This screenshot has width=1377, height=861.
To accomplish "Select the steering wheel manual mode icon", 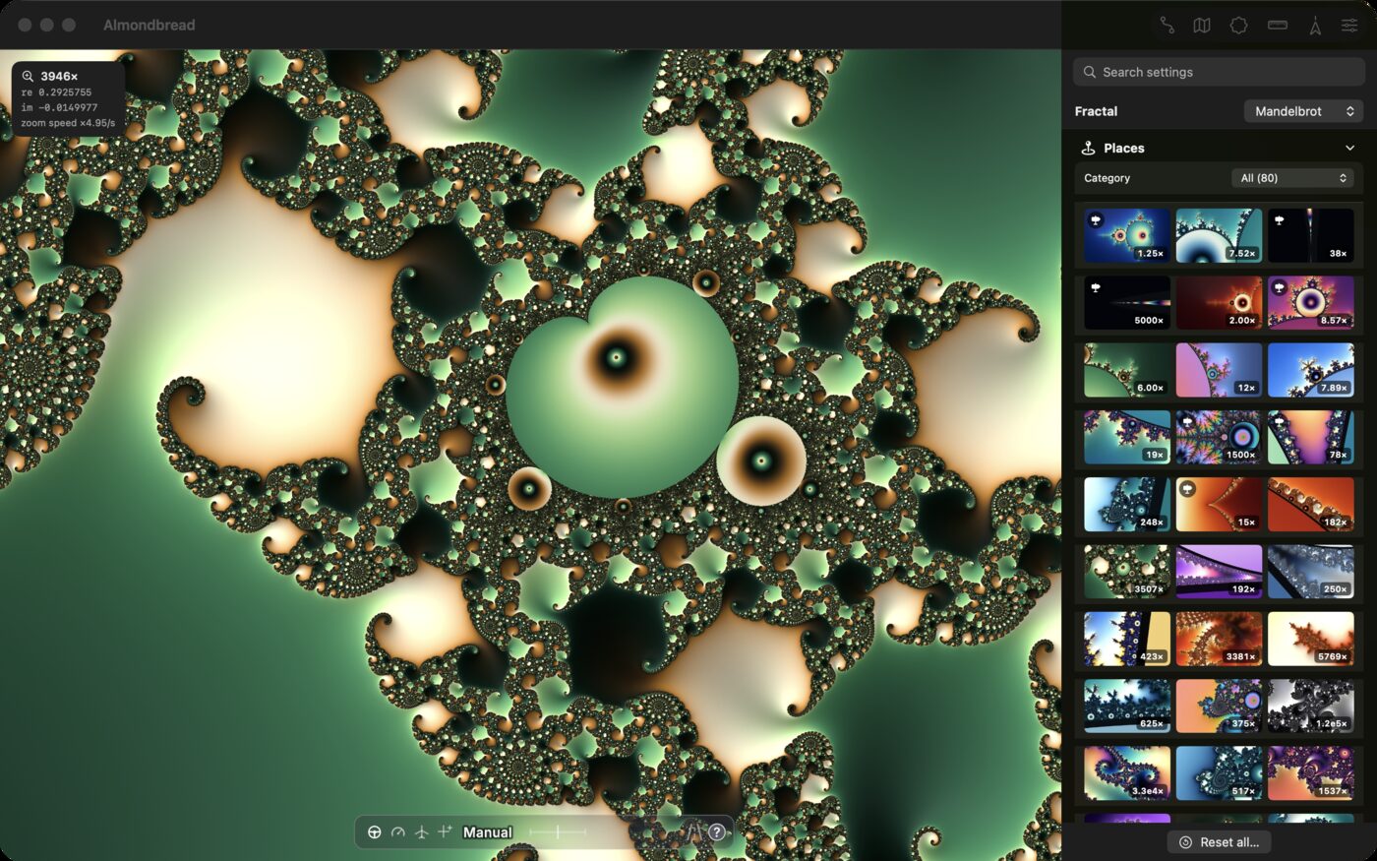I will pos(375,832).
